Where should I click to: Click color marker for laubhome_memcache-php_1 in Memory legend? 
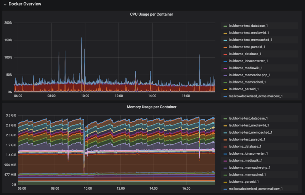pos(225,168)
